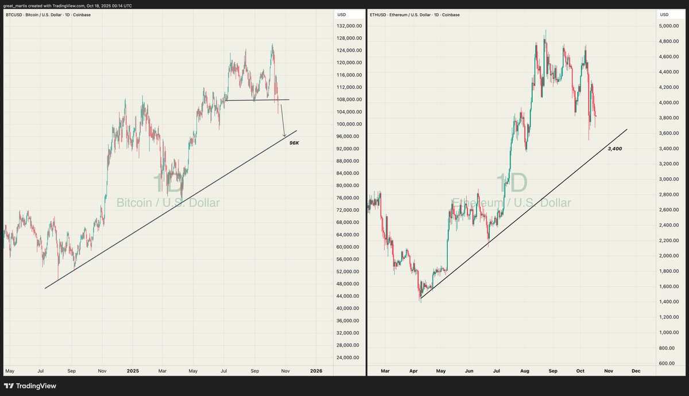Click the 4,200.00 price label
The height and width of the screenshot is (396, 689).
coord(669,88)
